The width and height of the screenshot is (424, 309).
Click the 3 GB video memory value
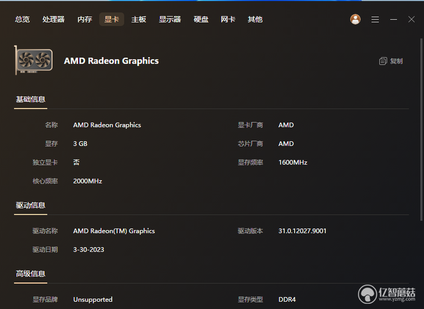click(81, 144)
